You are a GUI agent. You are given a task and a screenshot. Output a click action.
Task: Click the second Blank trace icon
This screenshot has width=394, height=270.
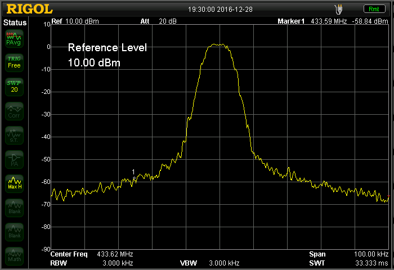coord(14,232)
